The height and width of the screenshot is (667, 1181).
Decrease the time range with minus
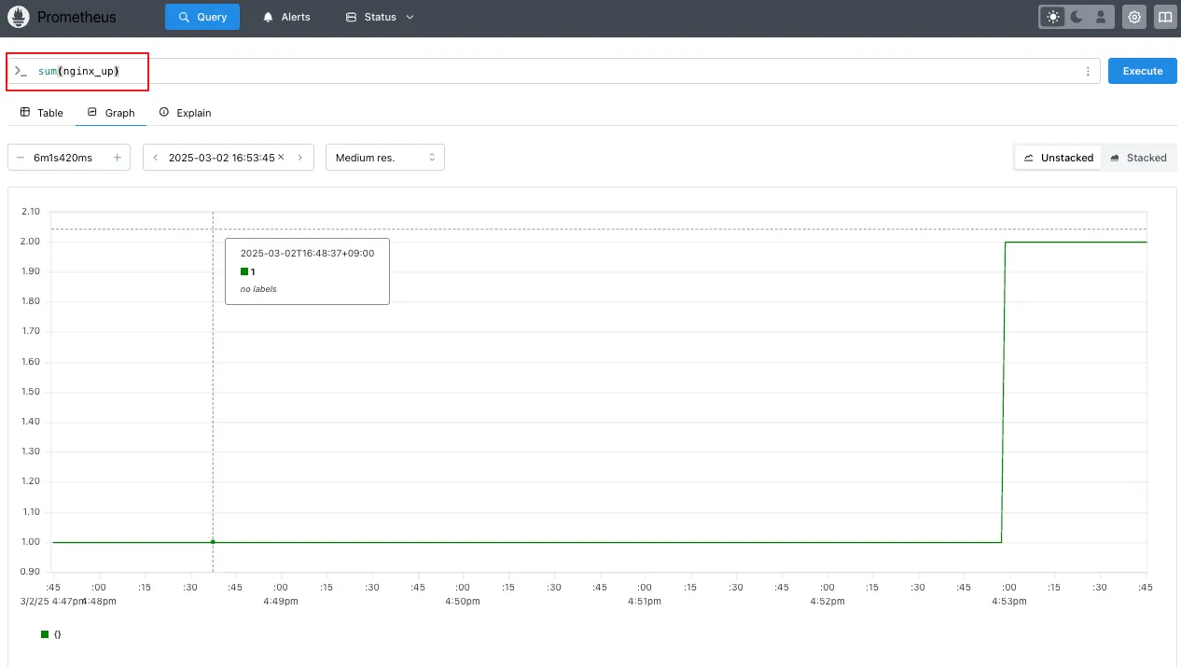[x=20, y=158]
